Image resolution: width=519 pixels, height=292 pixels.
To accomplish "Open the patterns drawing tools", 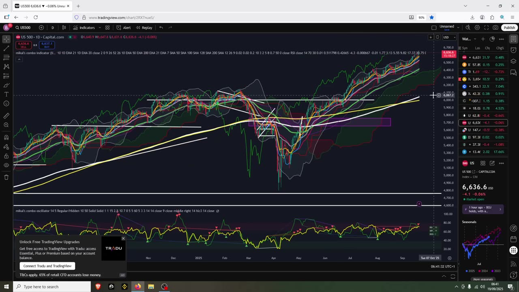I will [6, 67].
